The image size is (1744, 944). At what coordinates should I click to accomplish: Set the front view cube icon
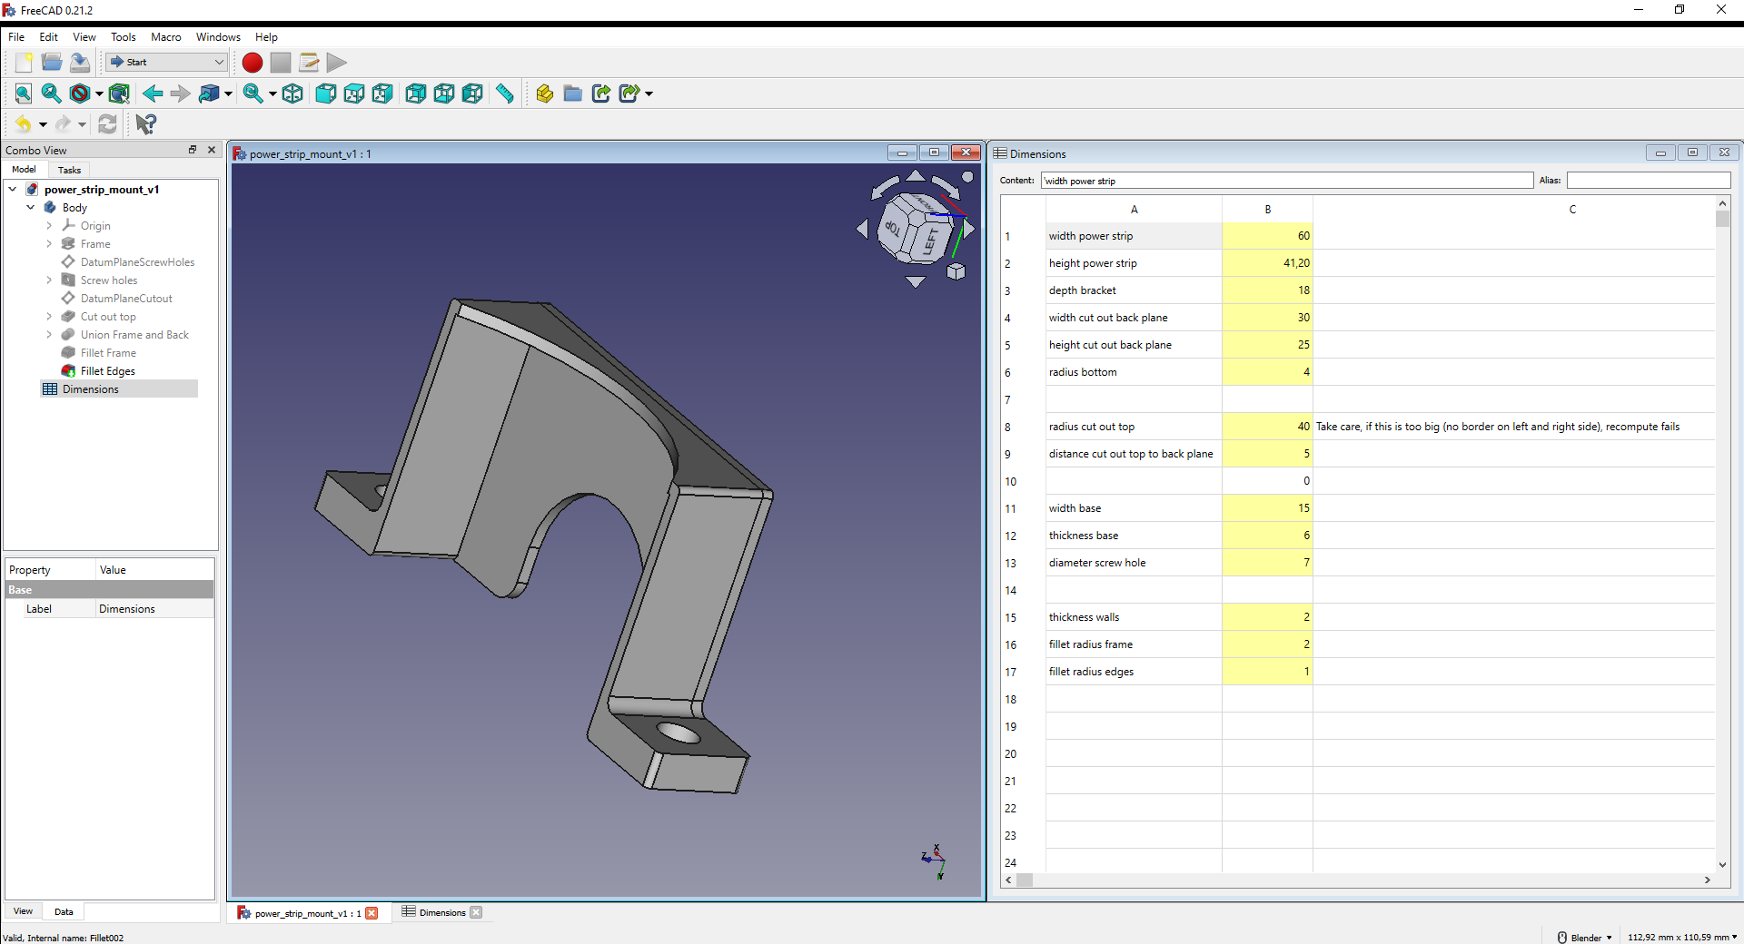coord(325,93)
